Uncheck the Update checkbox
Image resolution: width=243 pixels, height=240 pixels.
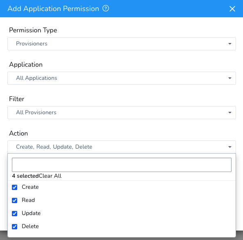[15, 213]
